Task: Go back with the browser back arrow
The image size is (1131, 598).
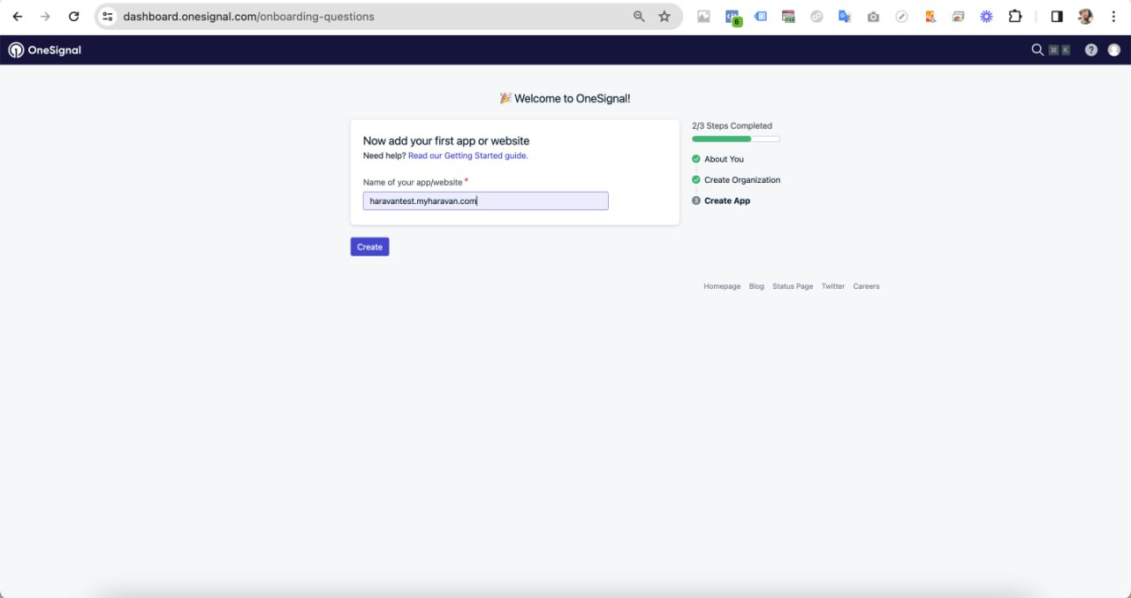Action: point(17,16)
